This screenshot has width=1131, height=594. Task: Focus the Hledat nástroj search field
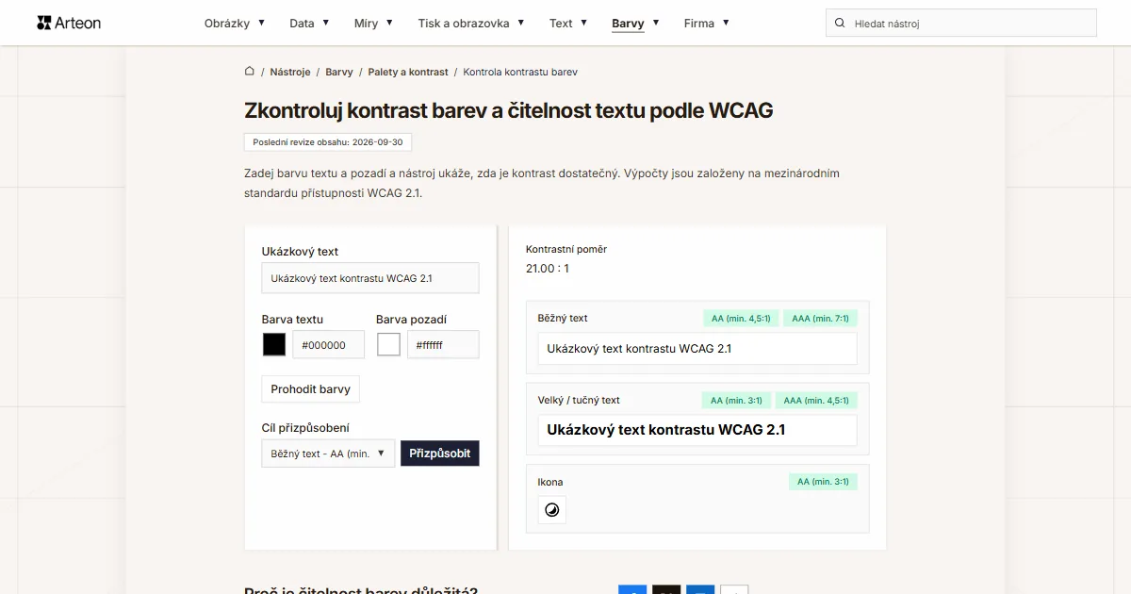tap(961, 23)
